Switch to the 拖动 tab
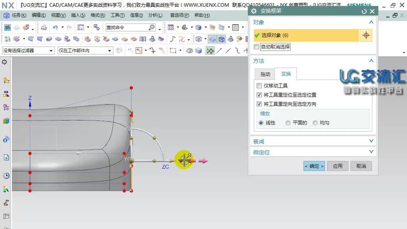The width and height of the screenshot is (407, 229). [265, 74]
